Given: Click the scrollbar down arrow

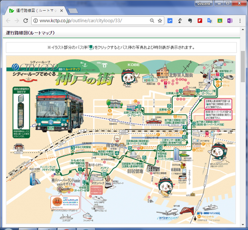Looking at the screenshot, I should pos(243,224).
